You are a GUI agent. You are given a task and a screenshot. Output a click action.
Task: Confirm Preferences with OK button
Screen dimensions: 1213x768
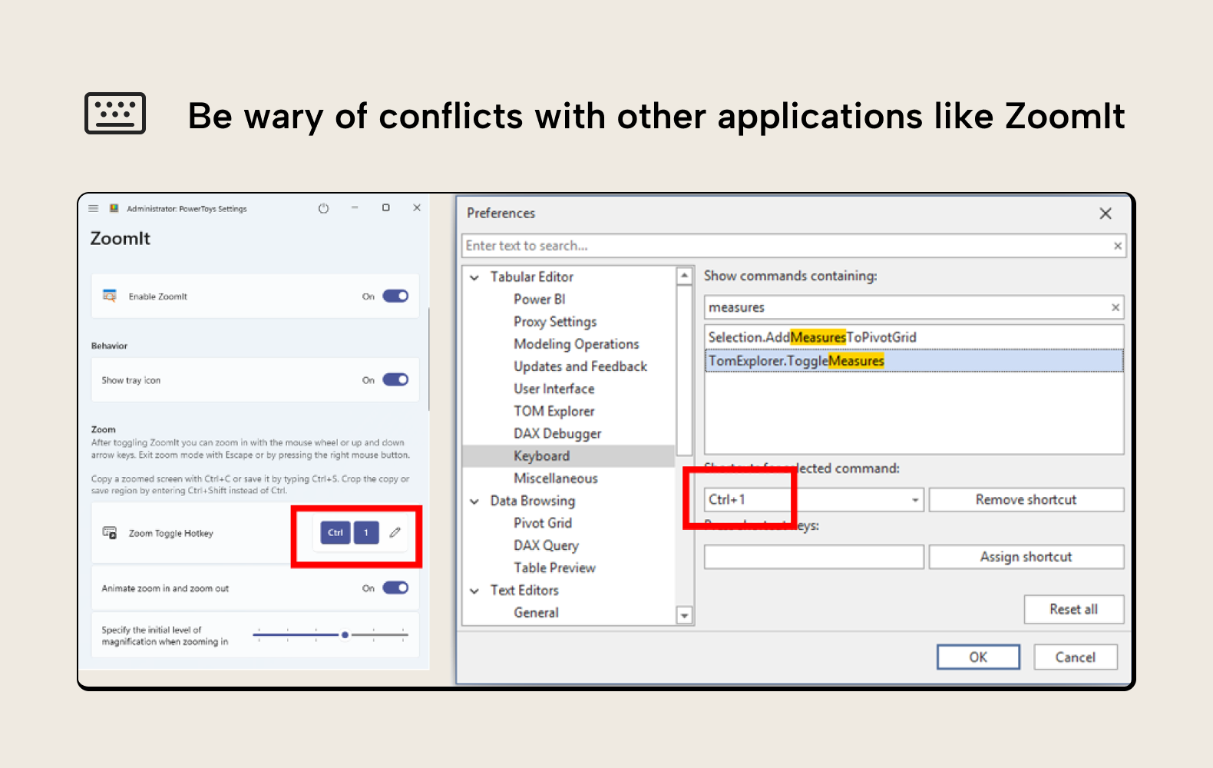978,657
